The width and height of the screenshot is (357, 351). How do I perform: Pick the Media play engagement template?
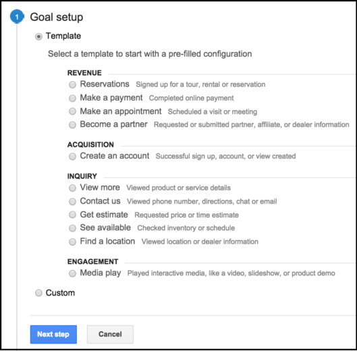(72, 273)
